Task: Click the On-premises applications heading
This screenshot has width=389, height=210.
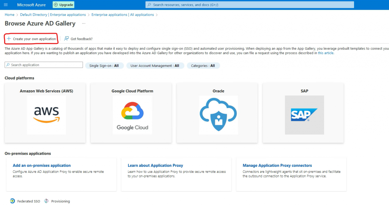Action: click(x=28, y=154)
